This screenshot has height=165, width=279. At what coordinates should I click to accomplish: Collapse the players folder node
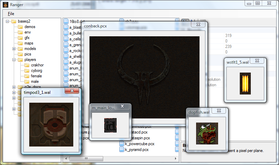(x=14, y=60)
